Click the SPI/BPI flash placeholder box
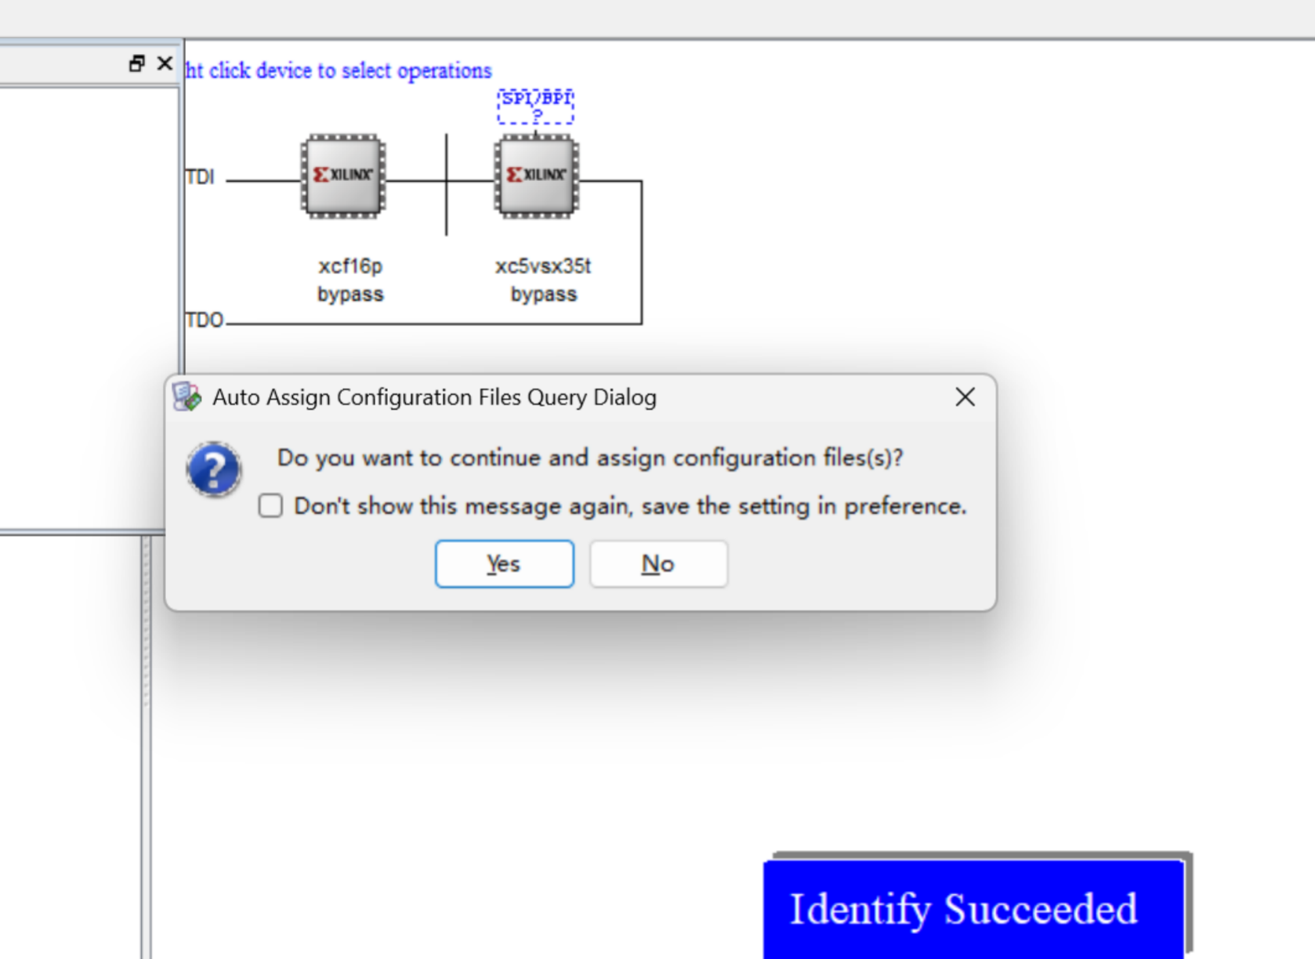The width and height of the screenshot is (1315, 959). (536, 106)
